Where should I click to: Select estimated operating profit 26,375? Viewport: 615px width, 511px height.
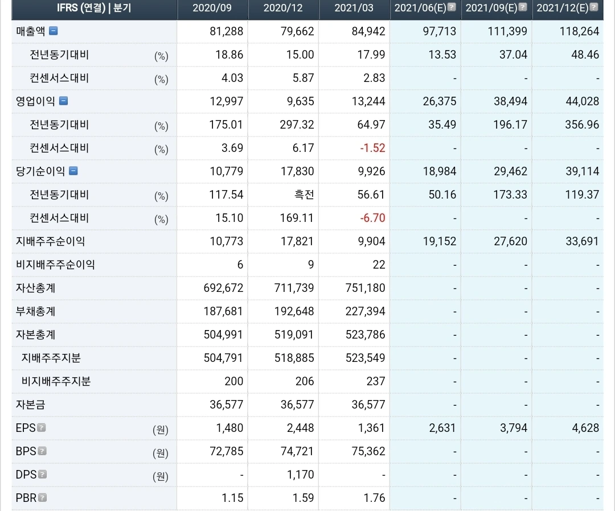[439, 101]
